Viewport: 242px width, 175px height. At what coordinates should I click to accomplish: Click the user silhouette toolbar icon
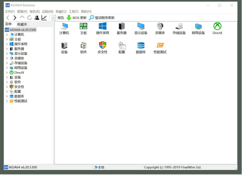tap(37, 18)
